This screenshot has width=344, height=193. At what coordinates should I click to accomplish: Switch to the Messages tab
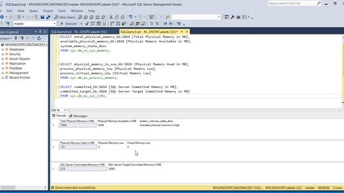click(x=78, y=116)
